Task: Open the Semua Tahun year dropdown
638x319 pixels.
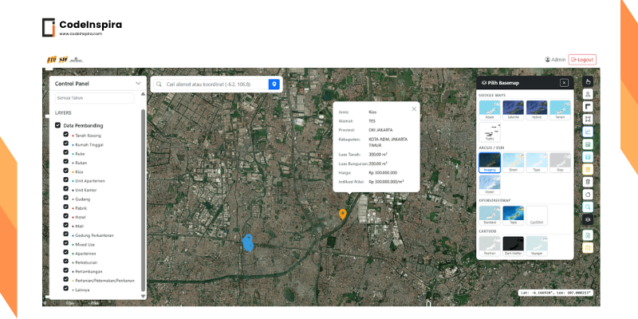Action: [x=94, y=98]
